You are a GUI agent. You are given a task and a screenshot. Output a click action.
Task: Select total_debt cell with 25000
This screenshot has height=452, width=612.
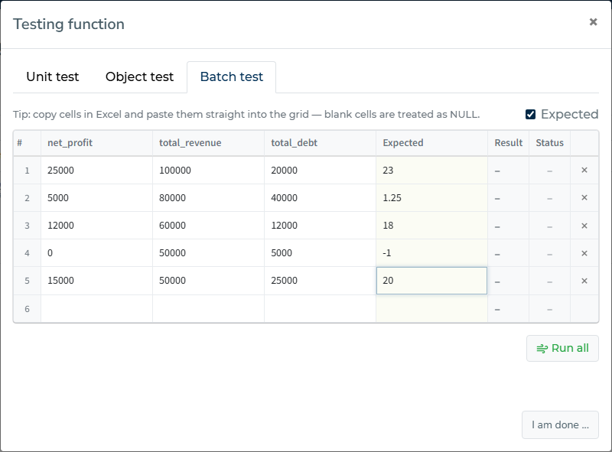(x=320, y=281)
